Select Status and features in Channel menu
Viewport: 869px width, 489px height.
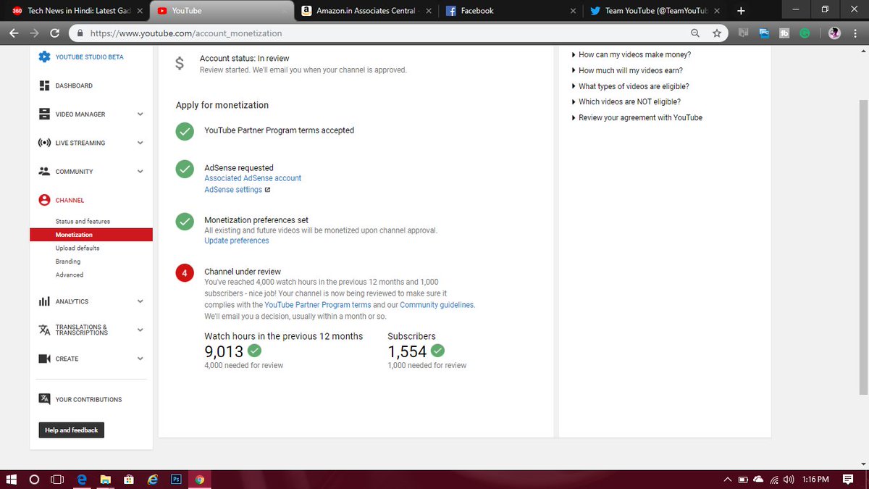[83, 221]
